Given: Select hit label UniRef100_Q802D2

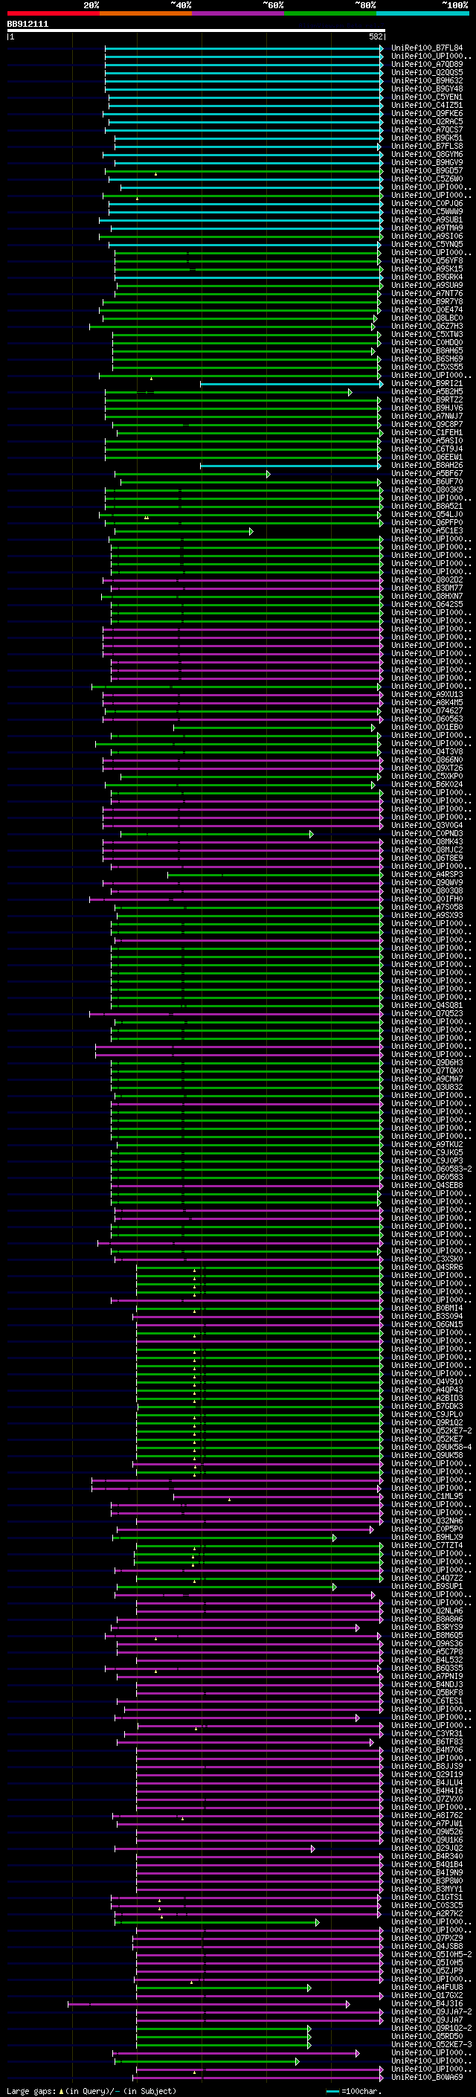Looking at the screenshot, I should pyautogui.click(x=426, y=579).
